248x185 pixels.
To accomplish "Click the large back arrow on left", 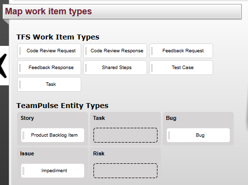I will 3,66.
